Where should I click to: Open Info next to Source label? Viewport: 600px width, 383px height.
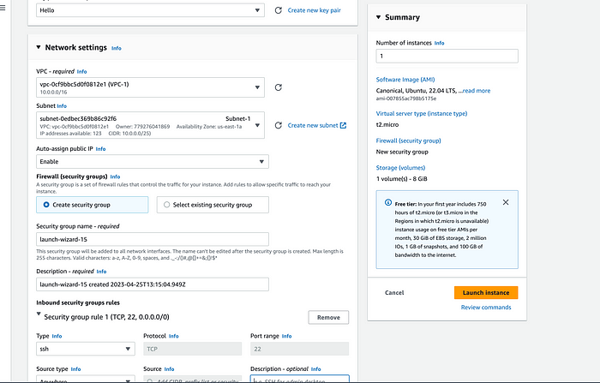point(169,369)
